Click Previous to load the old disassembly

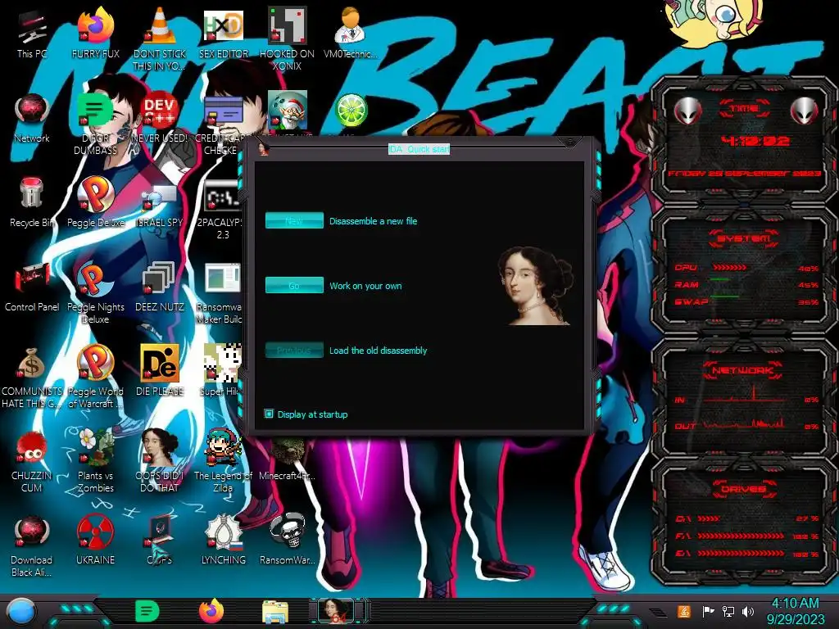(x=294, y=350)
